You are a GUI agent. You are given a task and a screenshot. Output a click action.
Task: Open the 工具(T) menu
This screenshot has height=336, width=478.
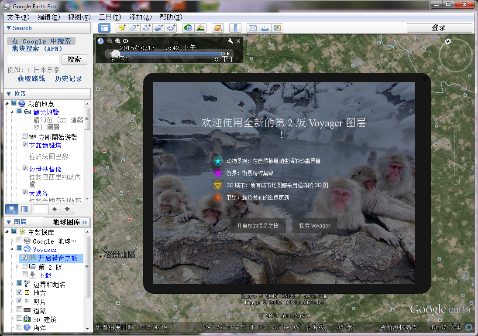pyautogui.click(x=110, y=17)
